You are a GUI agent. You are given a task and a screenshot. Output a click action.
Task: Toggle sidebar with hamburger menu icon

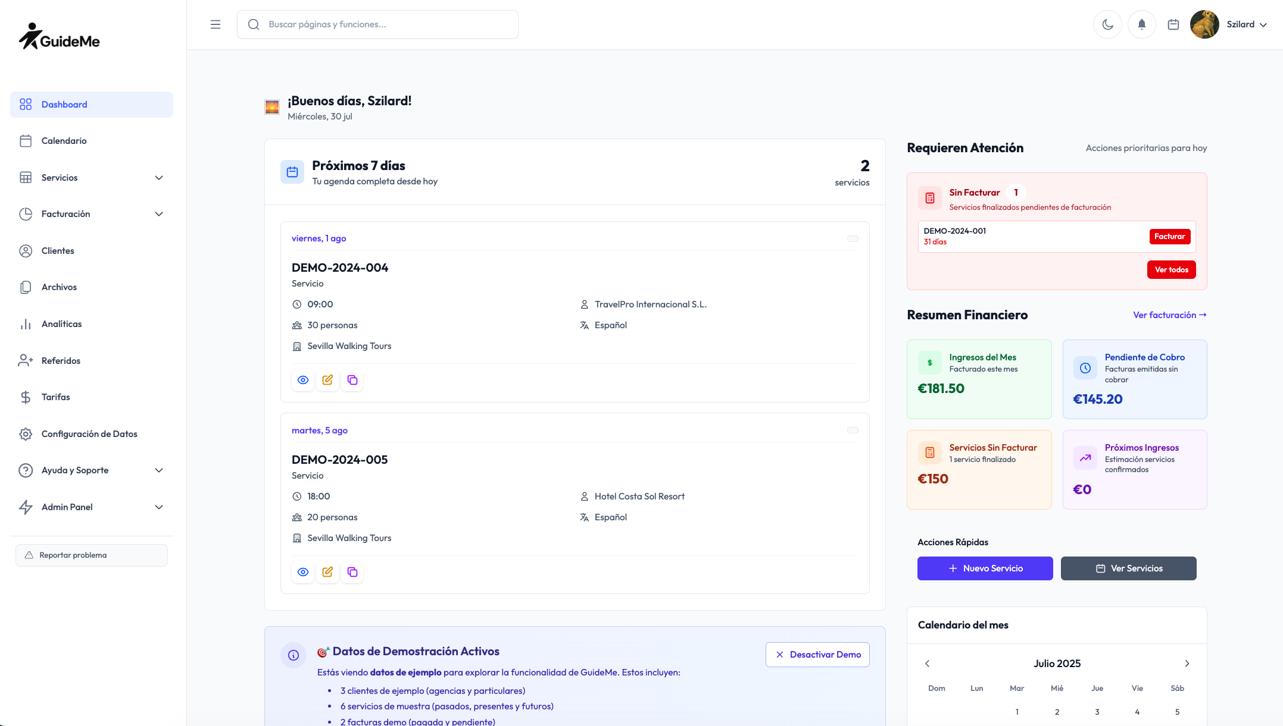216,24
